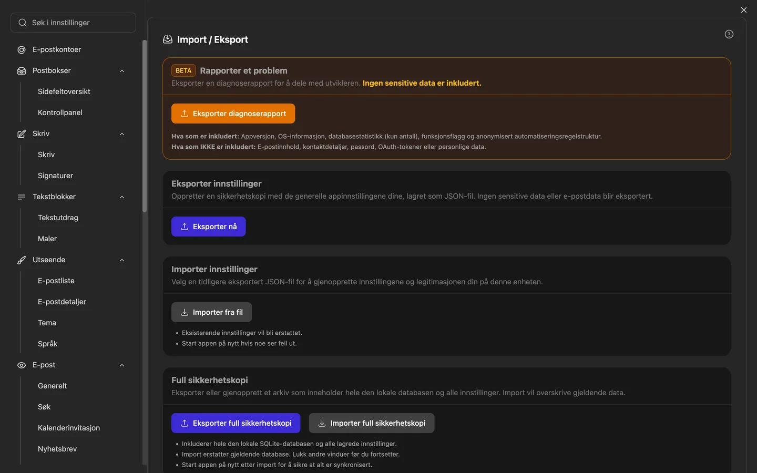Click the eye icon beside E-post section
Image resolution: width=757 pixels, height=473 pixels.
(22, 365)
